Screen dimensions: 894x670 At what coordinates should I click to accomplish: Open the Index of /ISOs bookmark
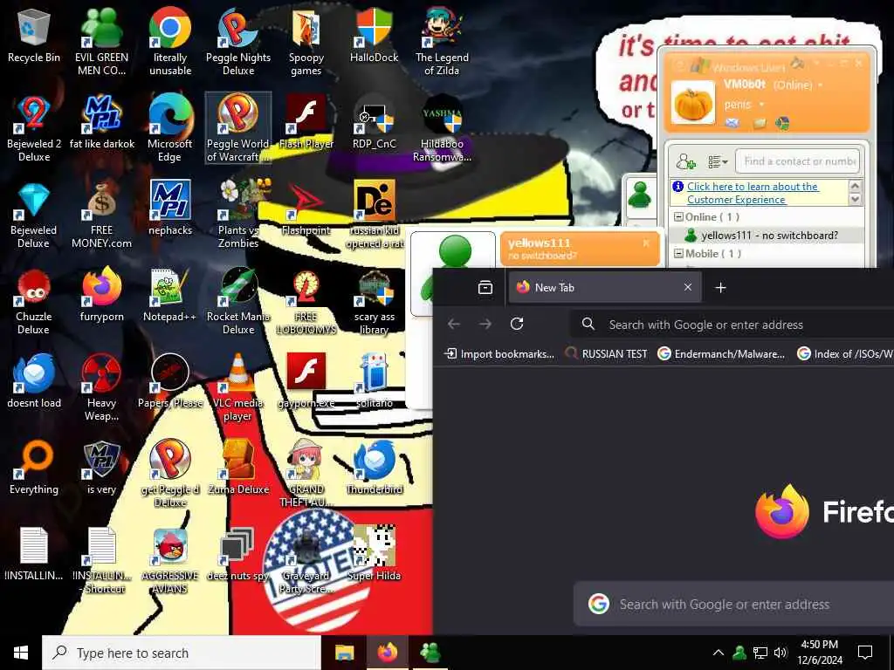[845, 354]
